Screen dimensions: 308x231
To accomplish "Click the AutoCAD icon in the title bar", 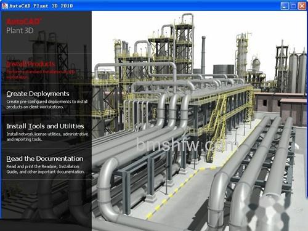I will coord(4,6).
